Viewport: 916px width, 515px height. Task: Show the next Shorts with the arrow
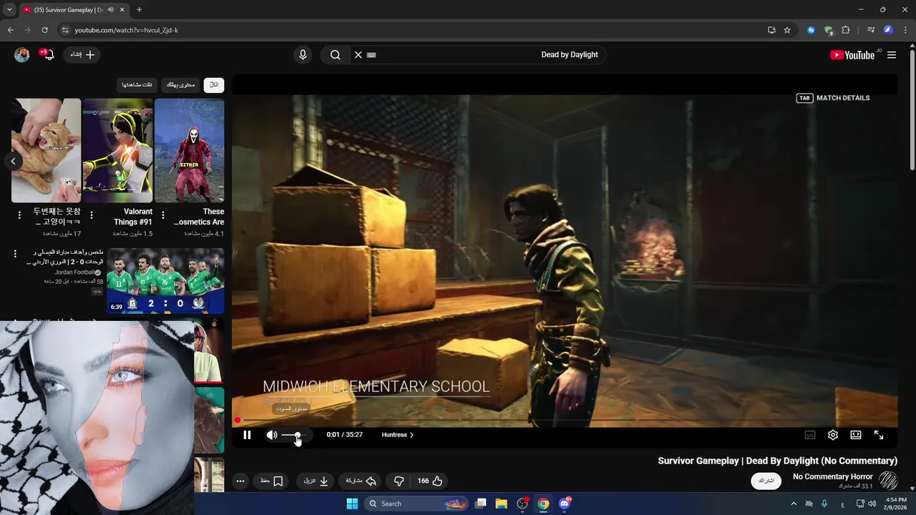[13, 162]
